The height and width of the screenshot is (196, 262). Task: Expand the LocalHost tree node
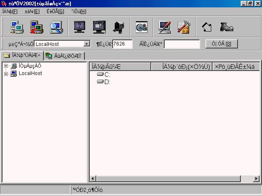point(6,74)
